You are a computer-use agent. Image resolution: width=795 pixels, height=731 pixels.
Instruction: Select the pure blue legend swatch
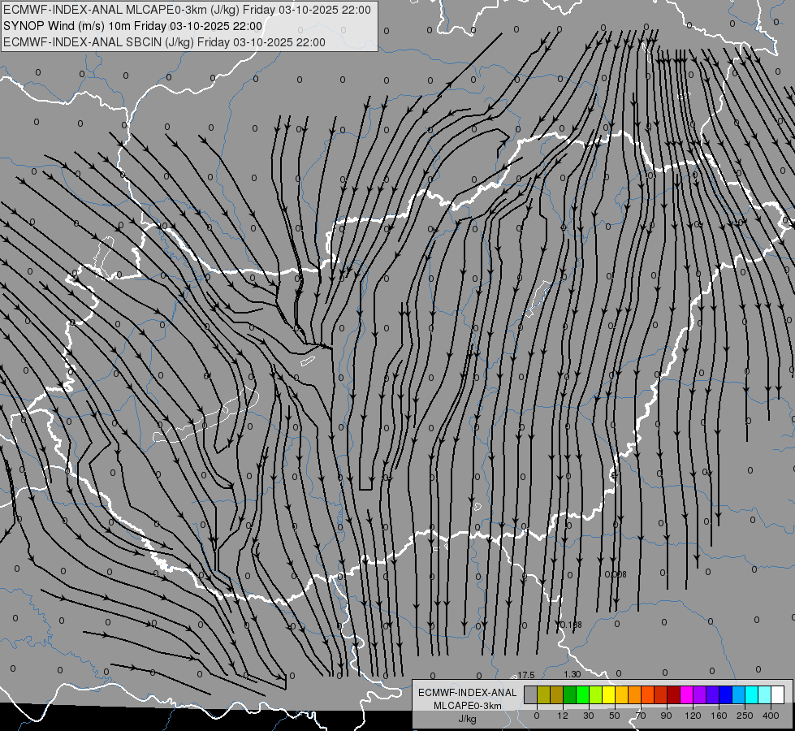point(725,695)
